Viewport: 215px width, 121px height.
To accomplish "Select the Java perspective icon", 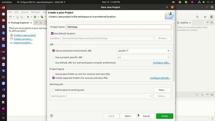I will 211,17.
